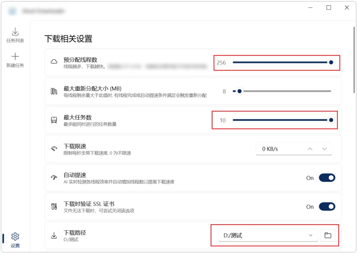Click description 文件无法下载时，可尝试关闭该选项

tap(99, 211)
